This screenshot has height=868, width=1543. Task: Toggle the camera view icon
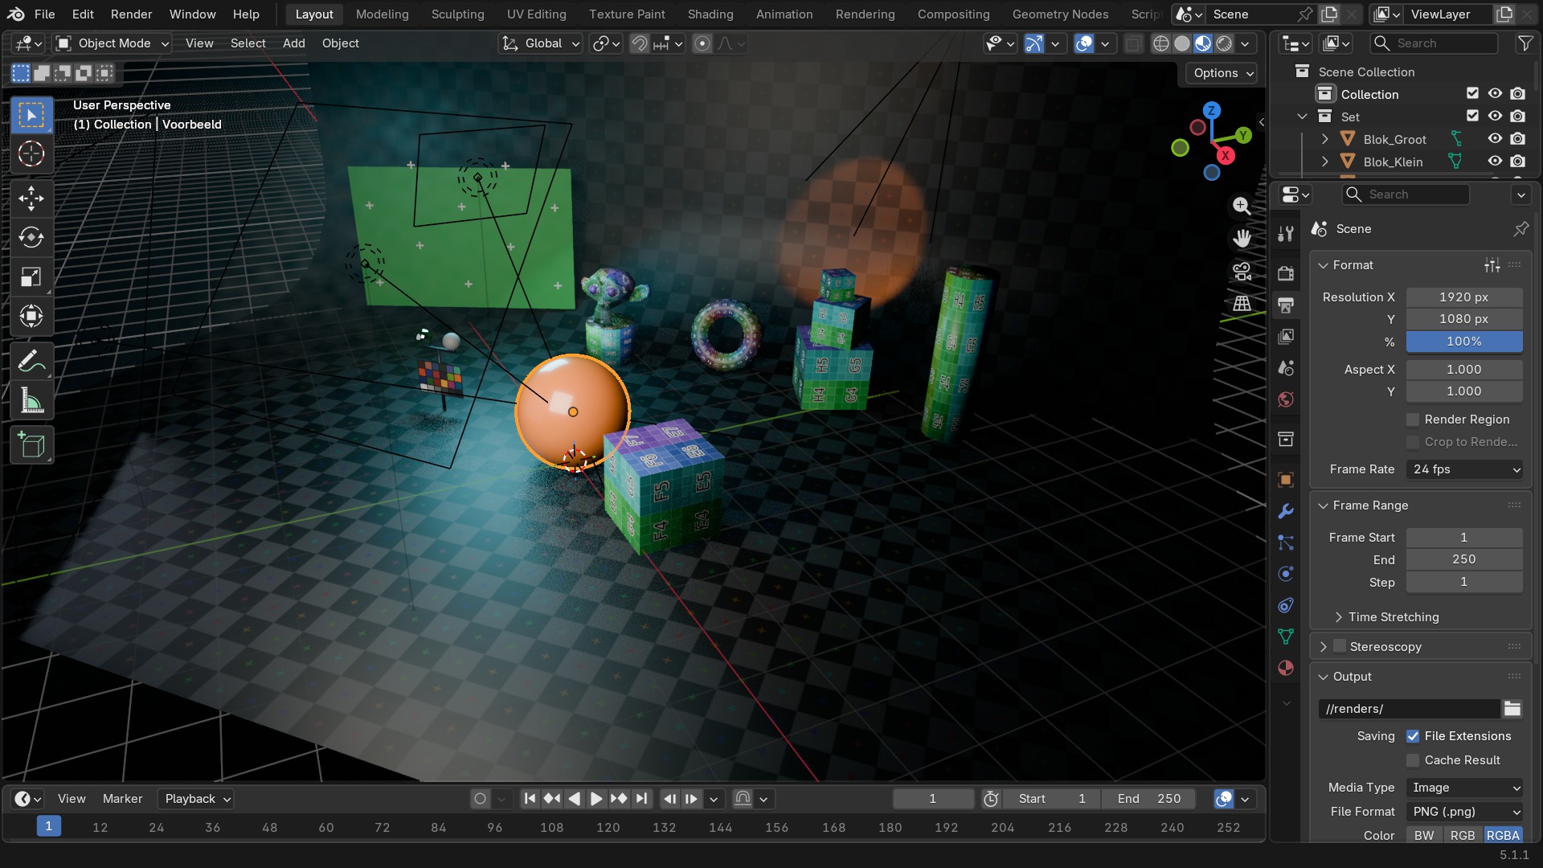[1242, 272]
